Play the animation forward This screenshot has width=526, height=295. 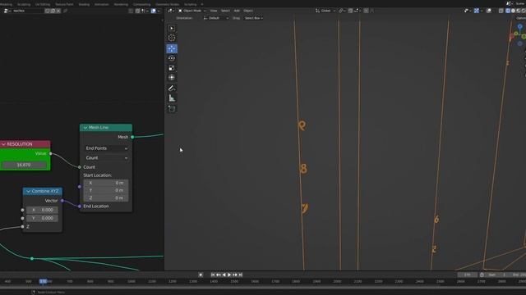point(229,275)
